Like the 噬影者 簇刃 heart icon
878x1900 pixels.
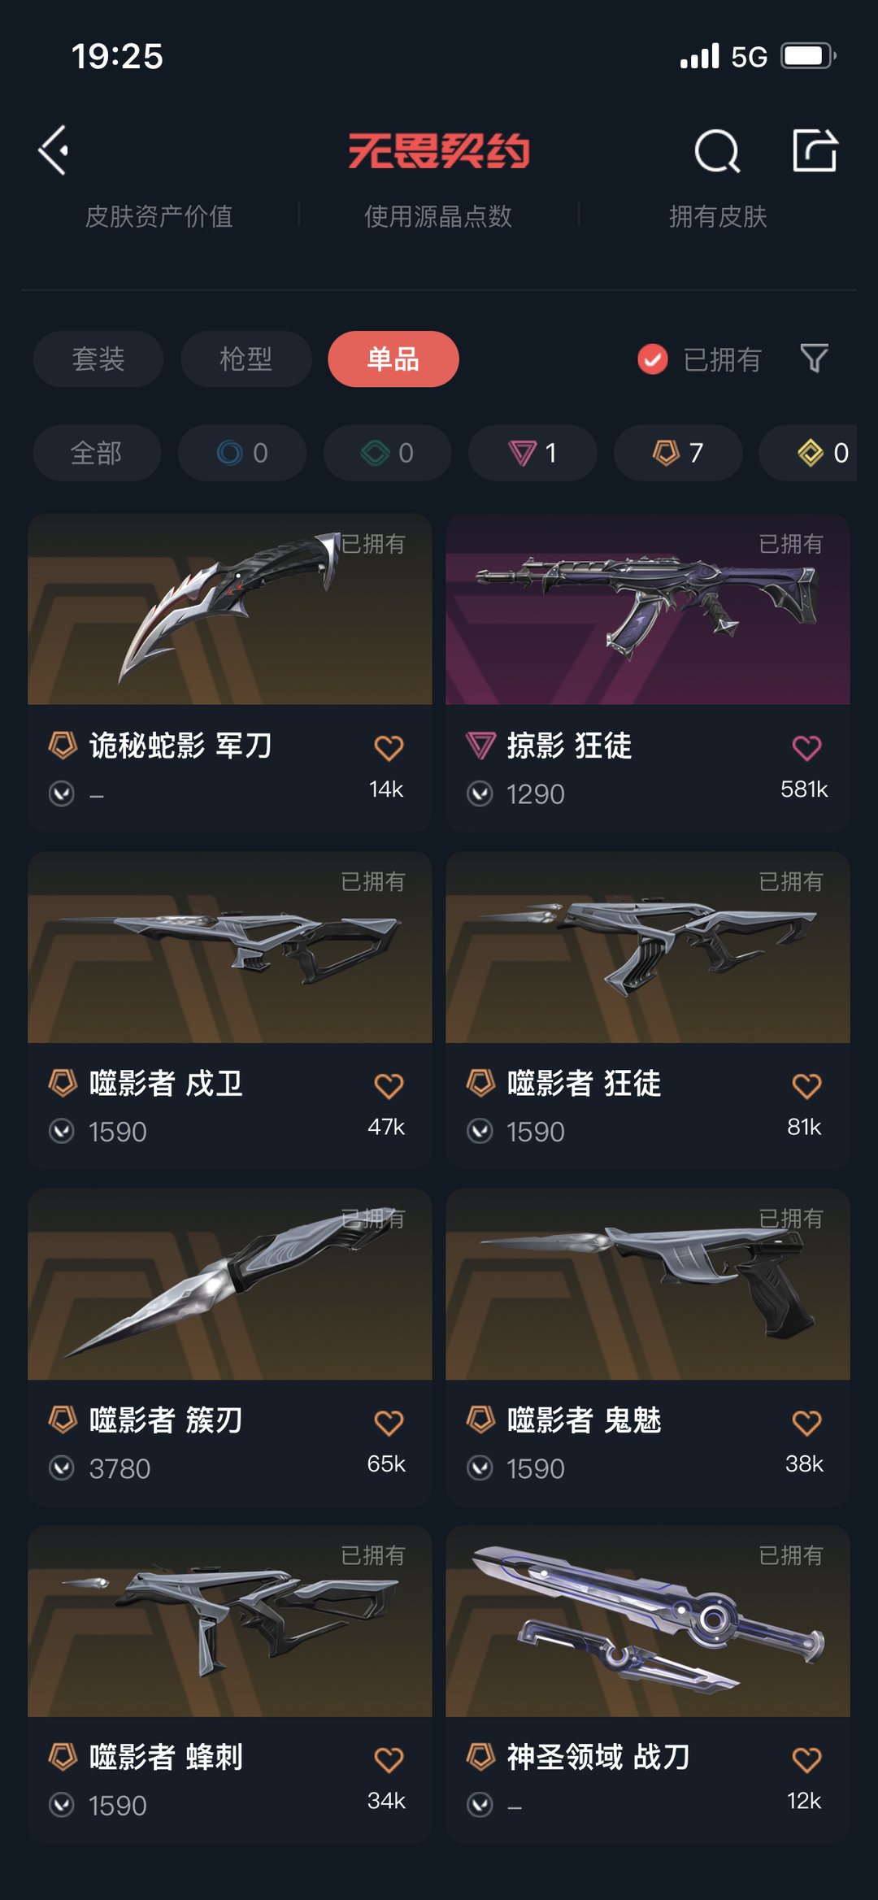[x=389, y=1423]
